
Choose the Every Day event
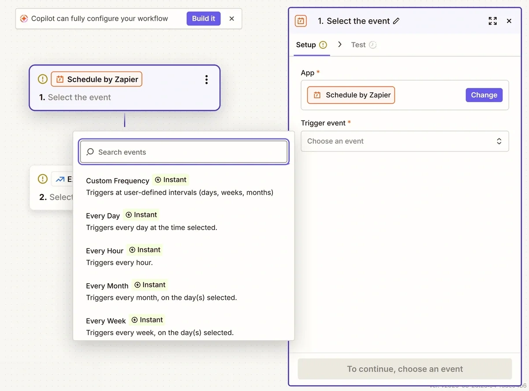[183, 221]
